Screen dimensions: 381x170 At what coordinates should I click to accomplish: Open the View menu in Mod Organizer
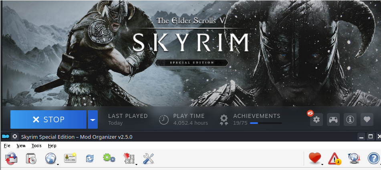21,146
